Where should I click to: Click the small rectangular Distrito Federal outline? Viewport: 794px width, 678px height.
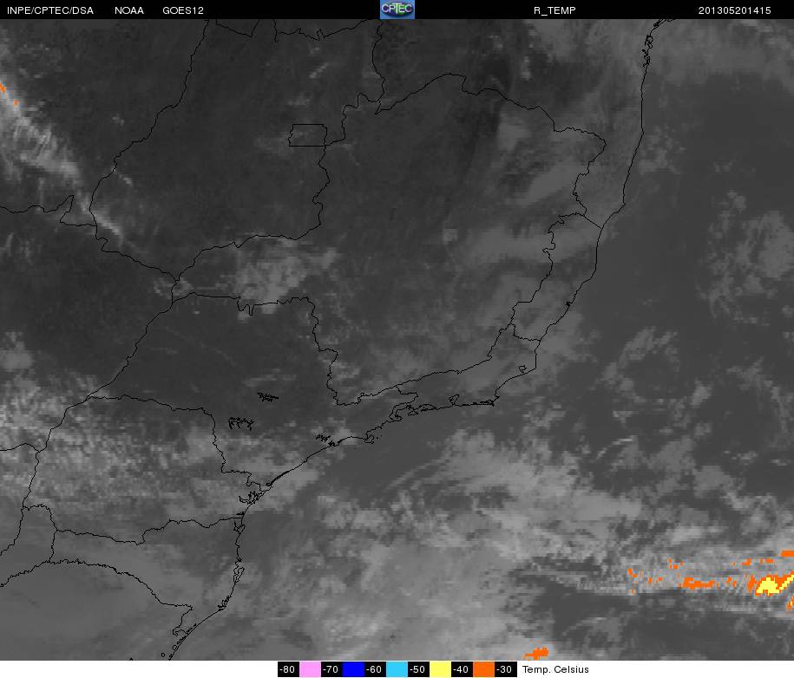tap(308, 135)
